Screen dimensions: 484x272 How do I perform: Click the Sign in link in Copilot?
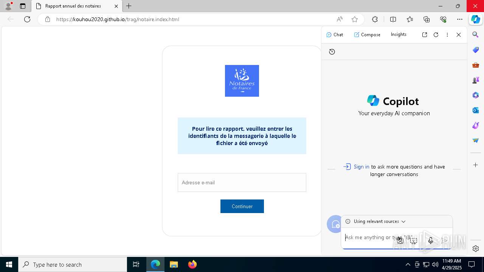361,167
